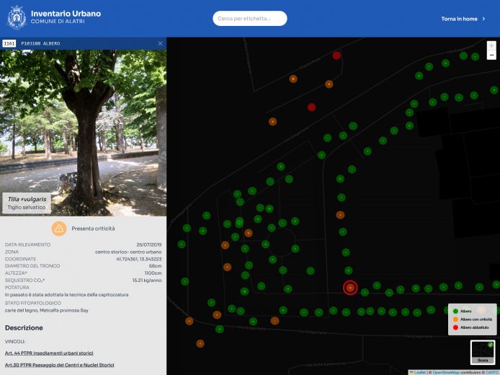Screen dimensions: 500x375
Task: Zoom out the map with minus button
Action: point(491,56)
